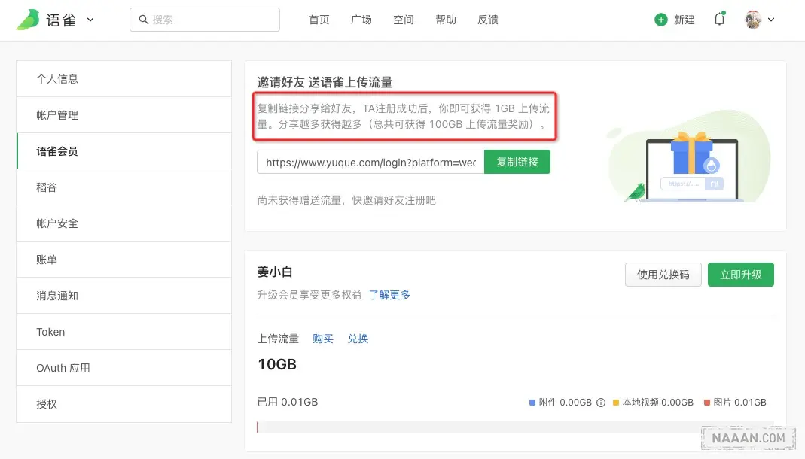Open the Token section in the sidebar
This screenshot has width=805, height=459.
click(50, 331)
